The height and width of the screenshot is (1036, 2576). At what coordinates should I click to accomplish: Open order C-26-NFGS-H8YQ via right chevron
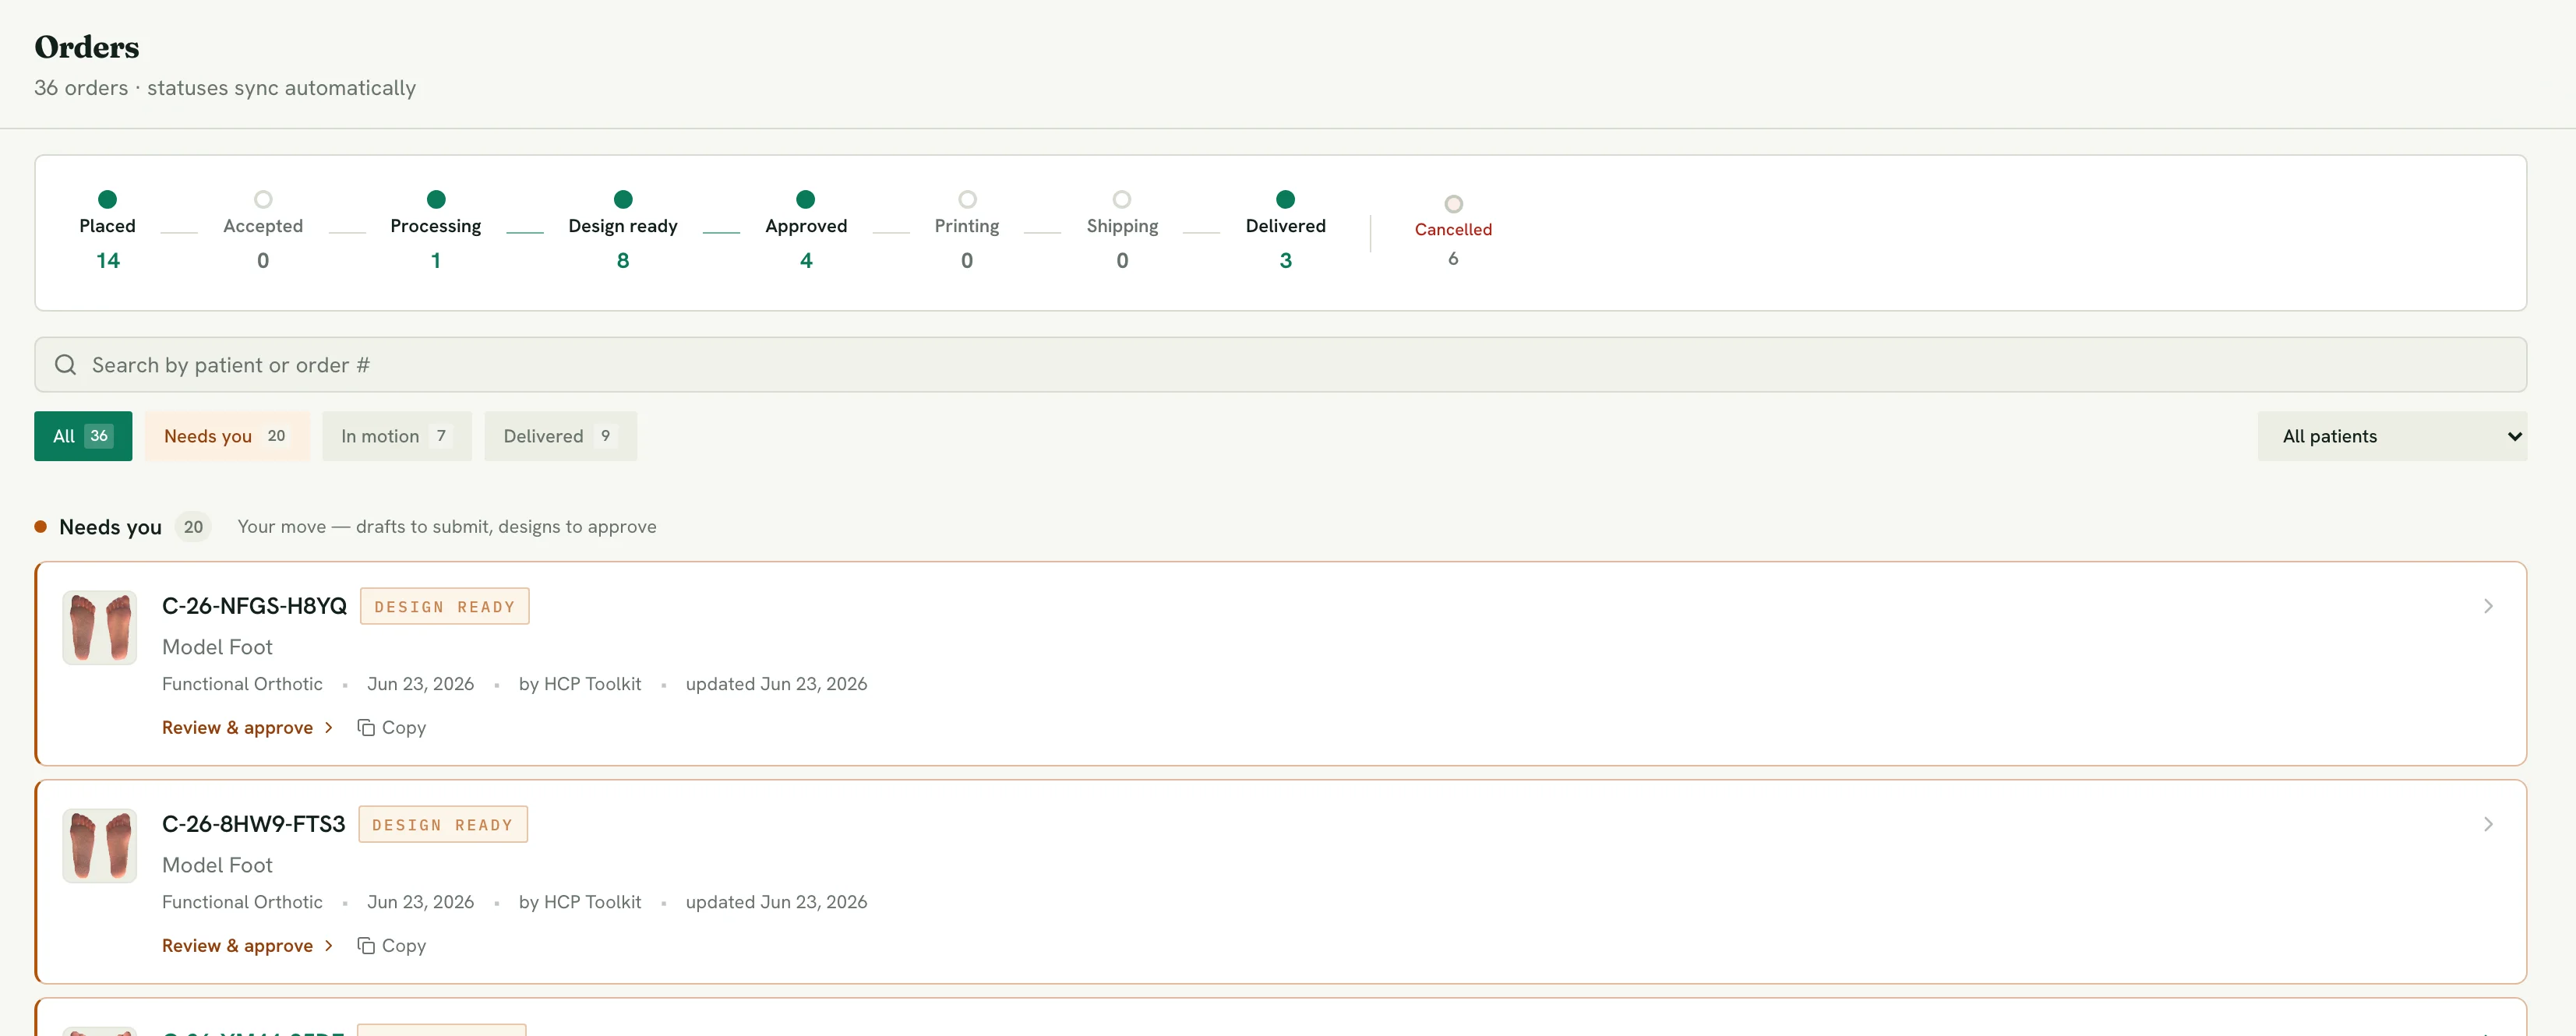pos(2488,606)
